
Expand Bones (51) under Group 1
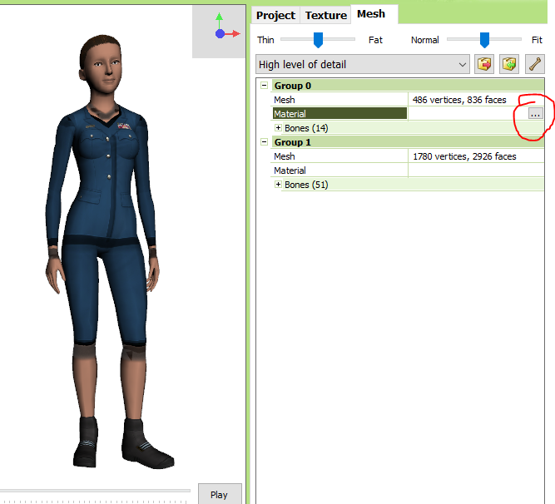(278, 185)
